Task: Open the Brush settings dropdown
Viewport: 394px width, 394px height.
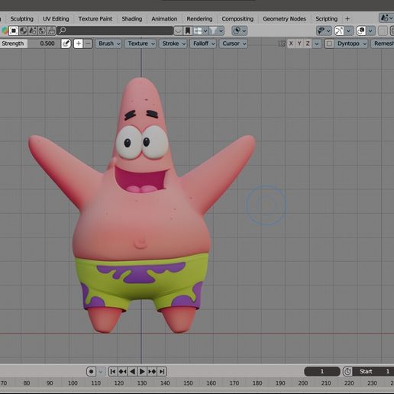Action: point(108,44)
